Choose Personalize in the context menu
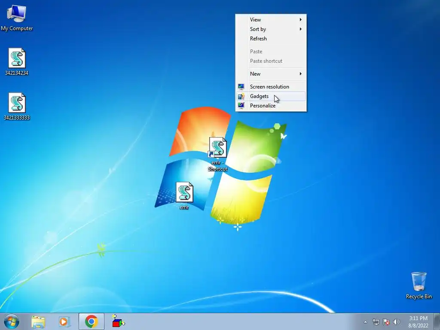This screenshot has width=440, height=330. point(271,106)
